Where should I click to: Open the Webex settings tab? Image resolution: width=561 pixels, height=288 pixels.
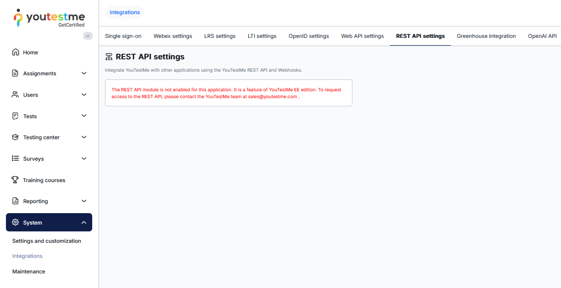click(x=173, y=36)
